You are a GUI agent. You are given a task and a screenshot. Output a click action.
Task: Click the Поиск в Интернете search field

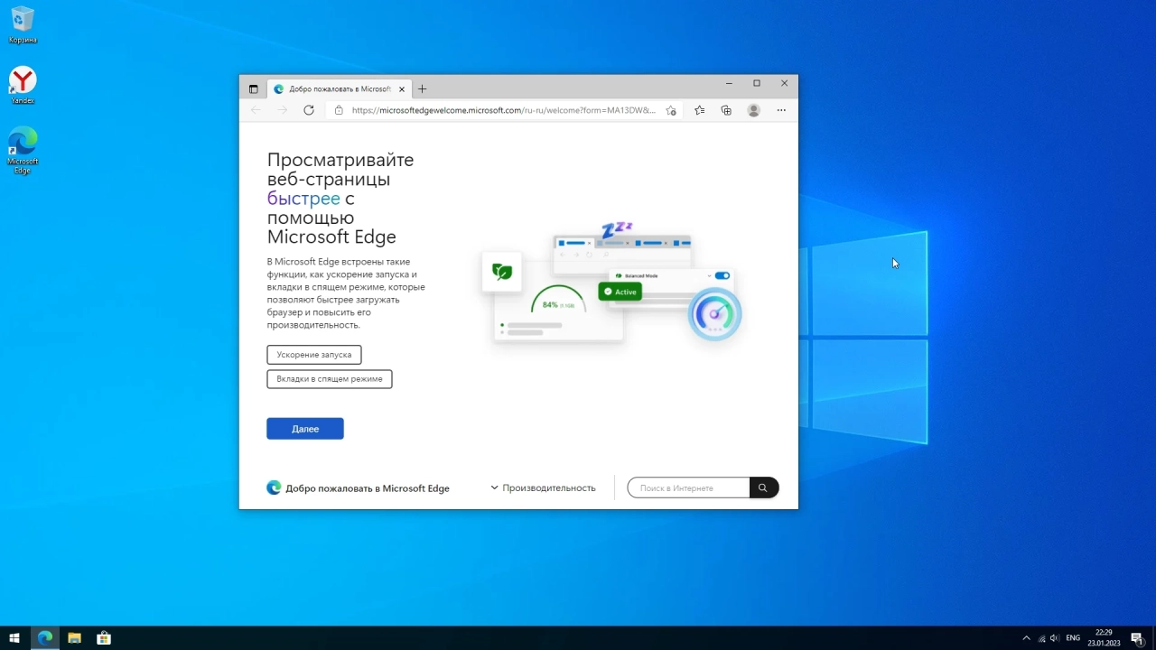pyautogui.click(x=688, y=487)
